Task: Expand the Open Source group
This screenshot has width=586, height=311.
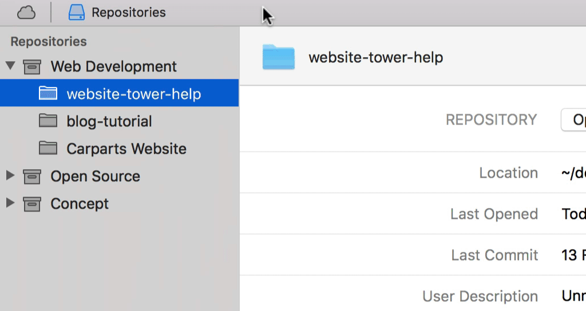Action: [x=10, y=176]
